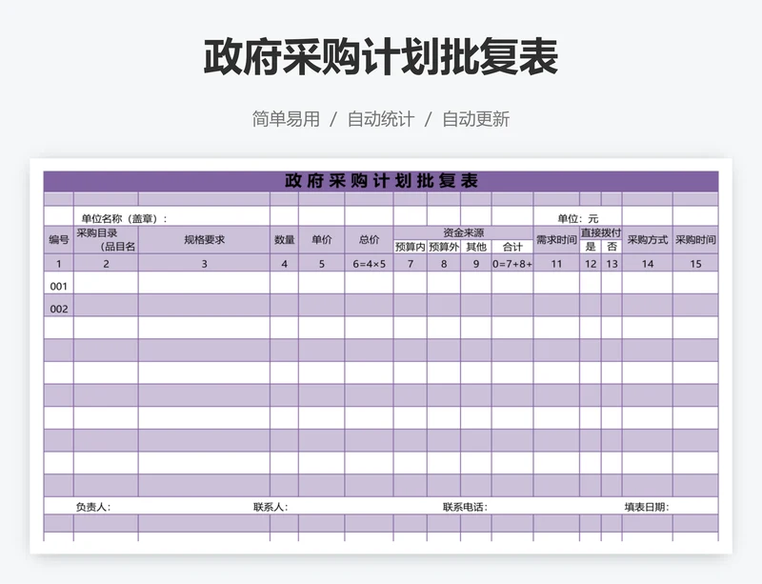Select row number cell 001

pyautogui.click(x=59, y=283)
